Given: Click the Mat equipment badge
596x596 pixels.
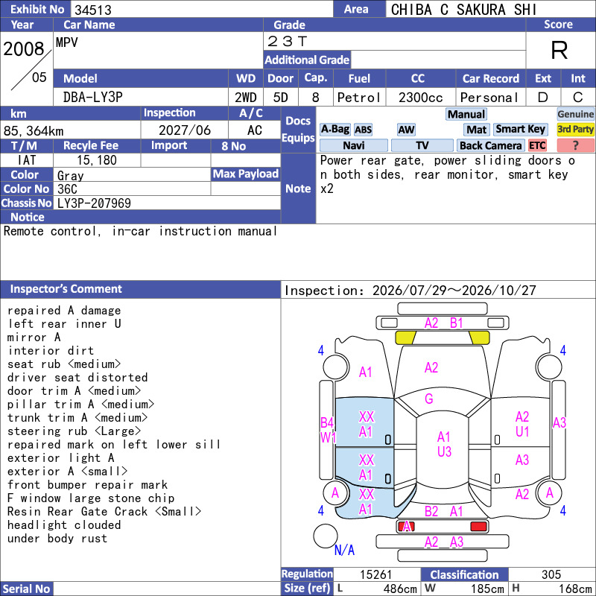Looking at the screenshot, I should click(x=477, y=130).
